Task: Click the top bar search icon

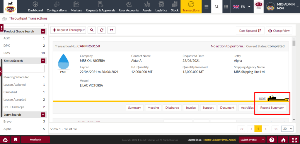Action: [217, 7]
